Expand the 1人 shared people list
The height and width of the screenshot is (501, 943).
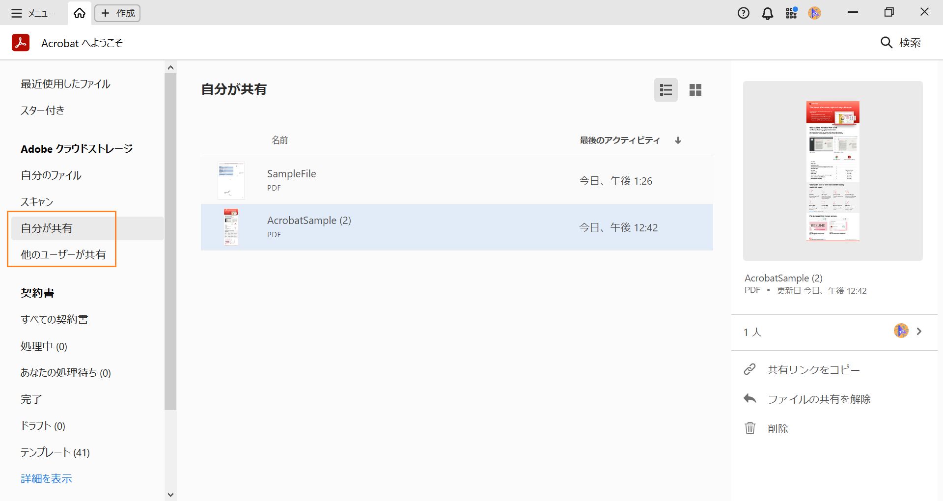click(919, 332)
